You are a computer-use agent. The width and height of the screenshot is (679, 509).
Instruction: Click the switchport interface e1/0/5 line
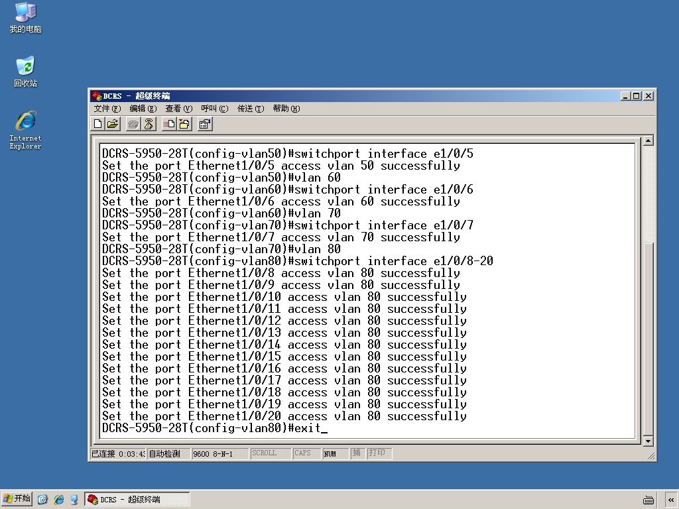point(288,154)
